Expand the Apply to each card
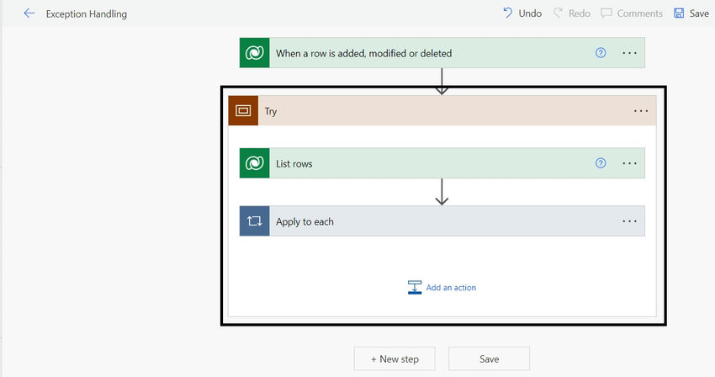Image resolution: width=715 pixels, height=377 pixels. coord(442,221)
